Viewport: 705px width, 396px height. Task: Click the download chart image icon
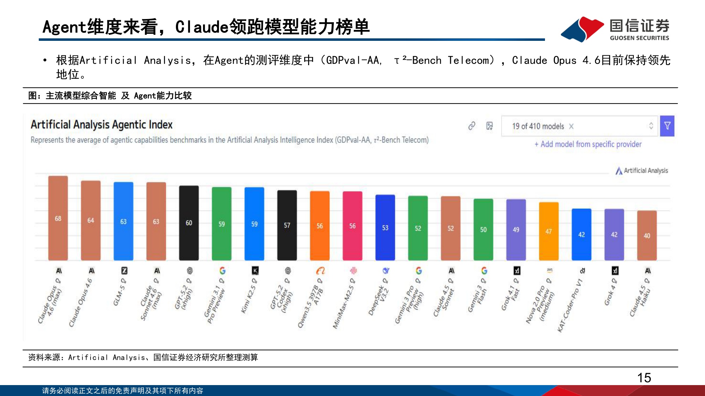coord(490,126)
